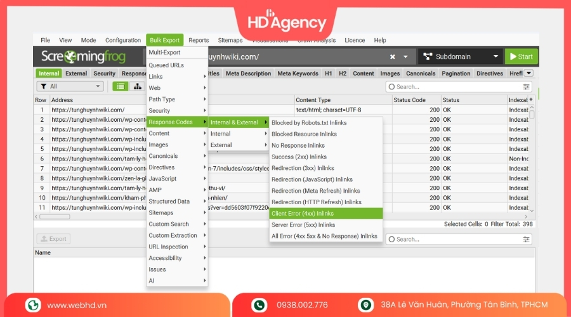
Task: Open Custom Extraction menu entry
Action: 177,235
